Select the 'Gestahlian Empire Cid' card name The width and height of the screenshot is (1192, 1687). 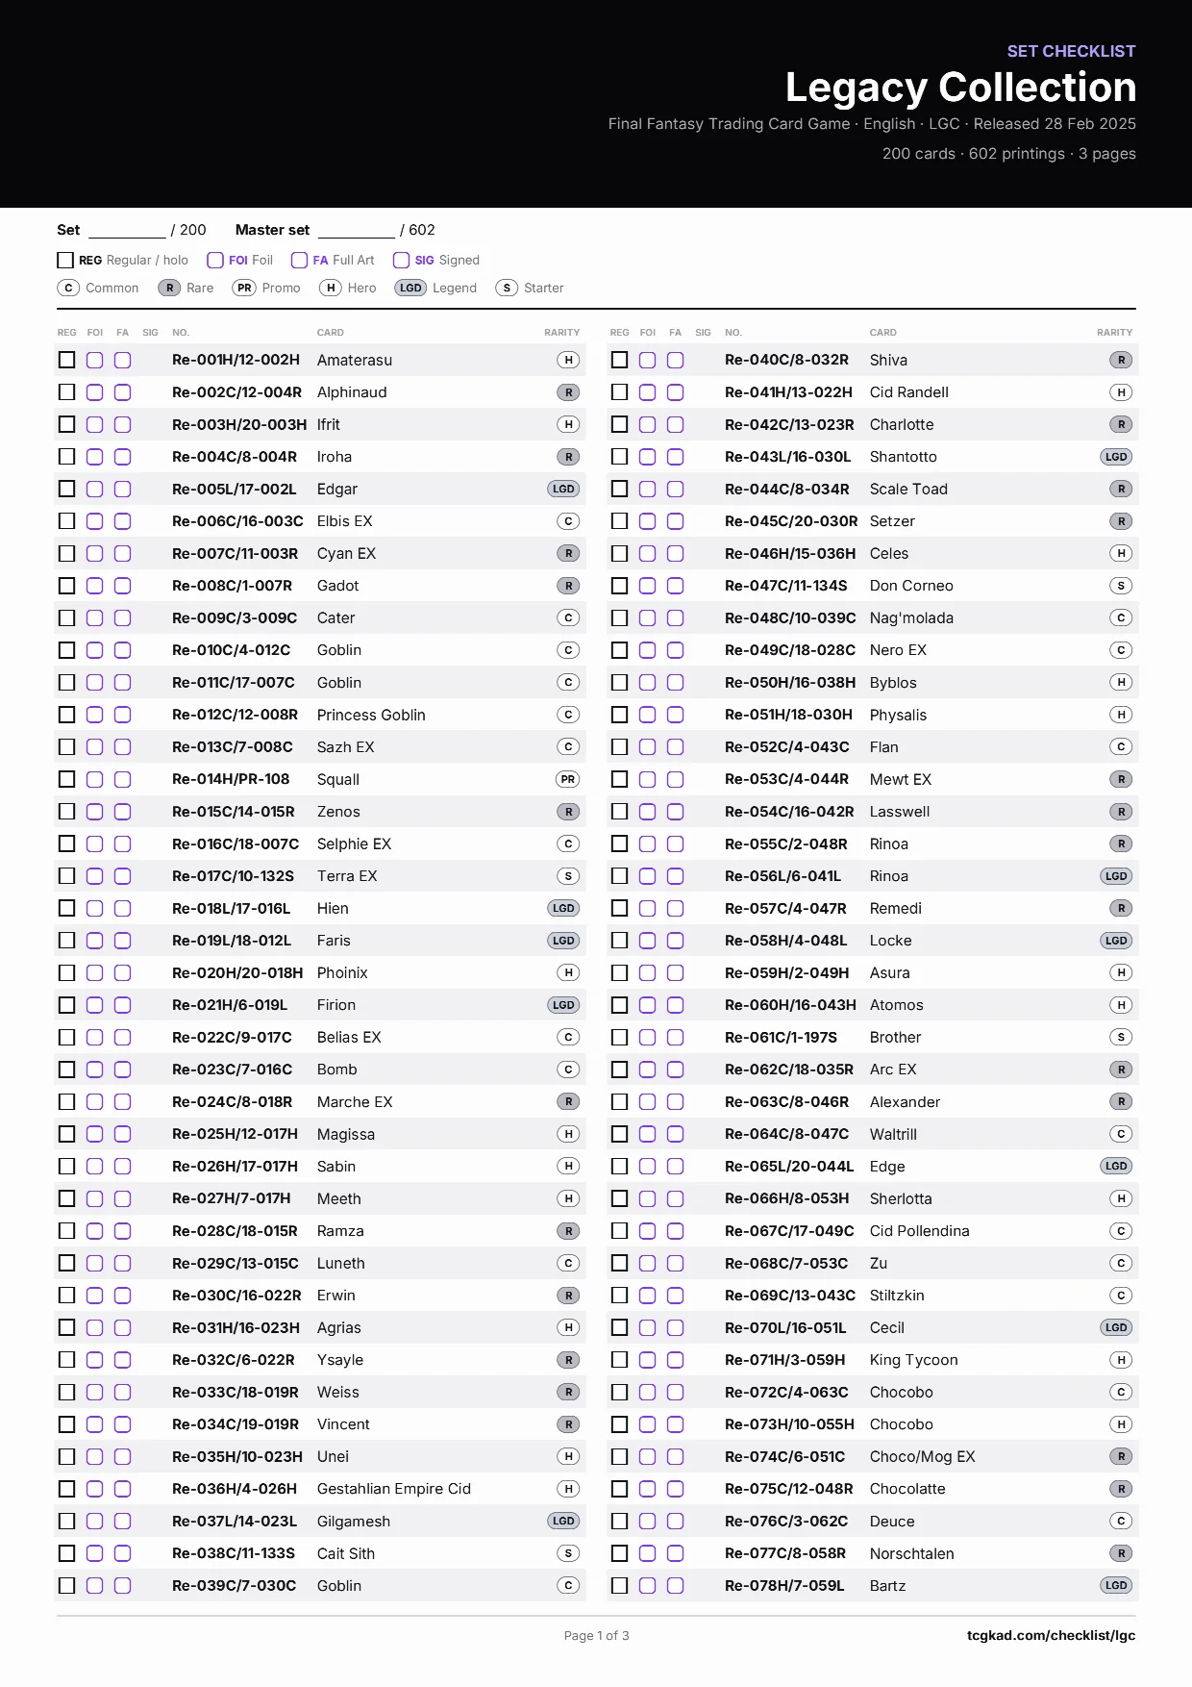point(394,1489)
